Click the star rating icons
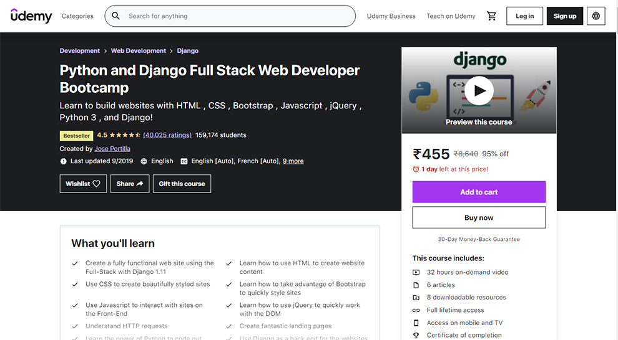Image resolution: width=618 pixels, height=340 pixels. click(125, 135)
